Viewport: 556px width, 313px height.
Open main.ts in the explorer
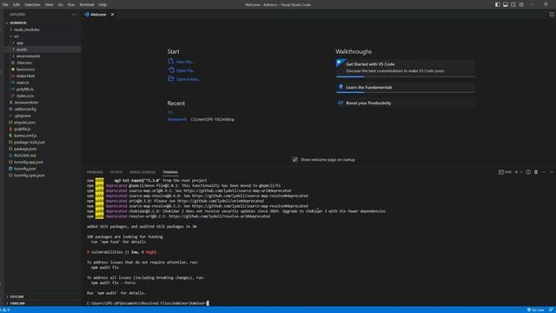coord(23,83)
